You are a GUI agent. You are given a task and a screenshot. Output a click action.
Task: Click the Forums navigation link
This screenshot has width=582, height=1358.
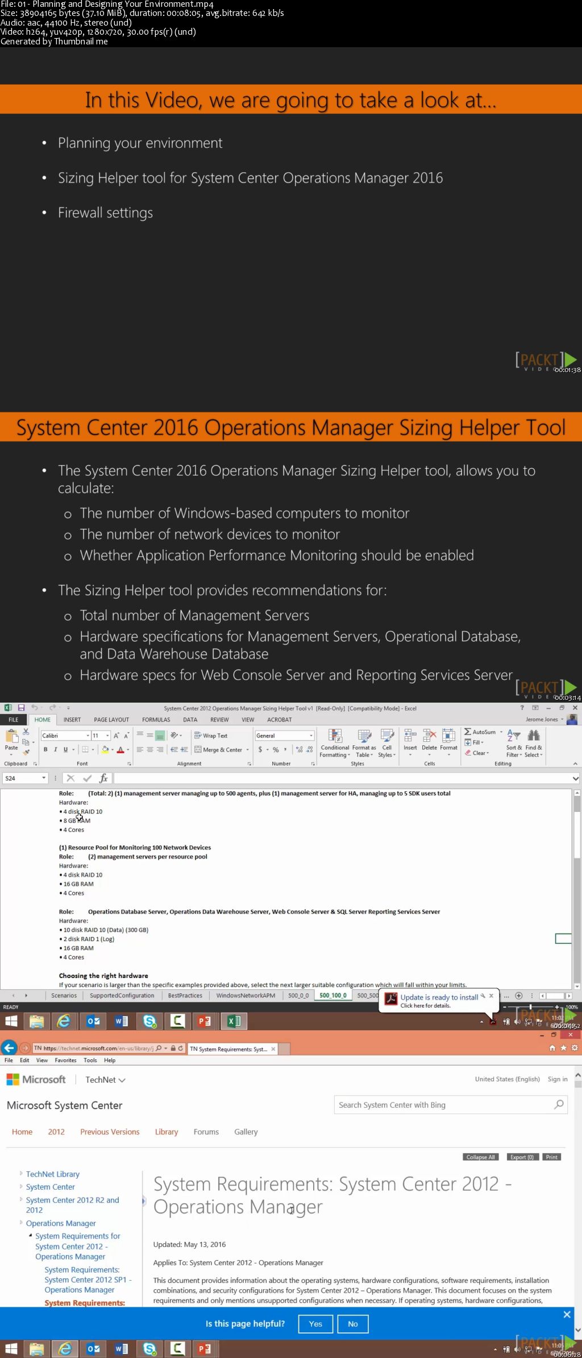(206, 1132)
